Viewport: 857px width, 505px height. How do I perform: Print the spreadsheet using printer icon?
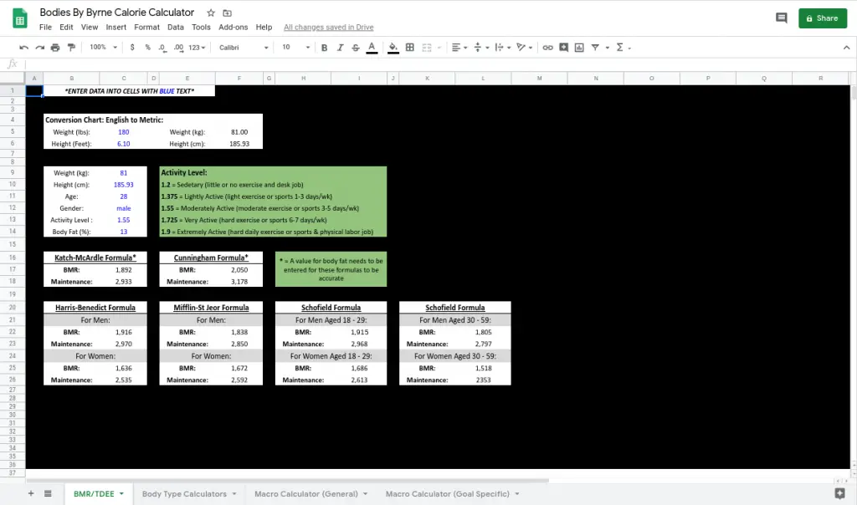pyautogui.click(x=55, y=48)
